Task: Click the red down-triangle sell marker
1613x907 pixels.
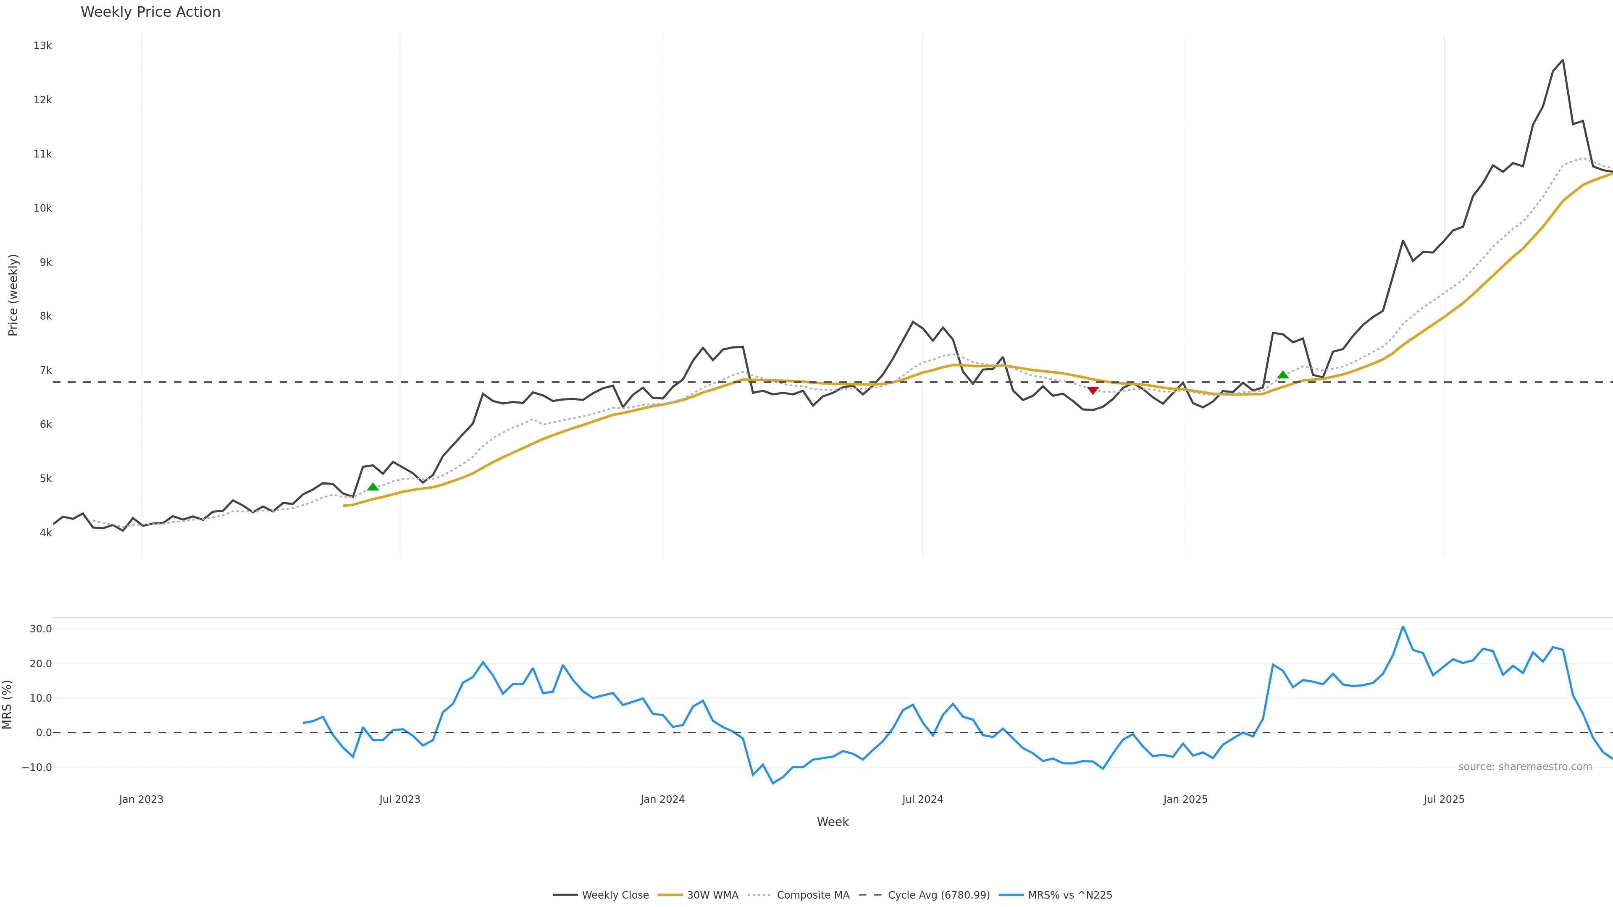Action: pos(1093,391)
